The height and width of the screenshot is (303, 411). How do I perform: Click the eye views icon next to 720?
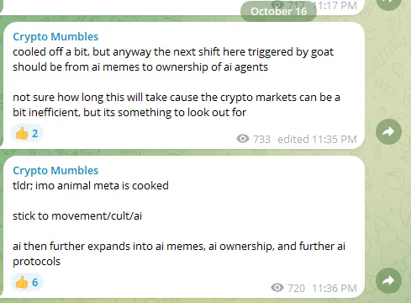277,288
